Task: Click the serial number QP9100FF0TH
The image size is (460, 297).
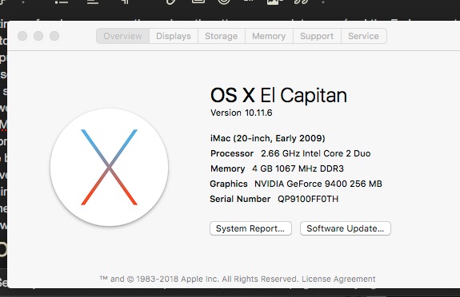Action: click(x=308, y=199)
